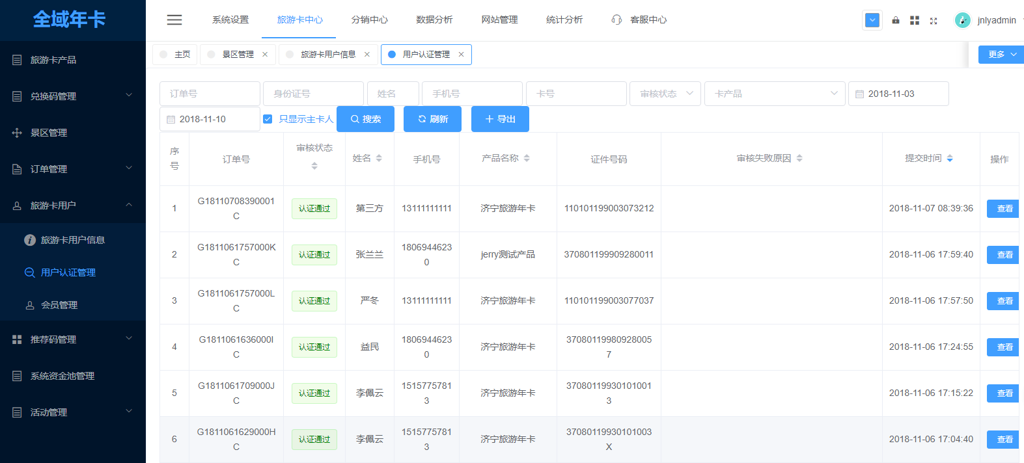Image resolution: width=1024 pixels, height=463 pixels.
Task: Click the 搜索 search button
Action: pos(365,119)
